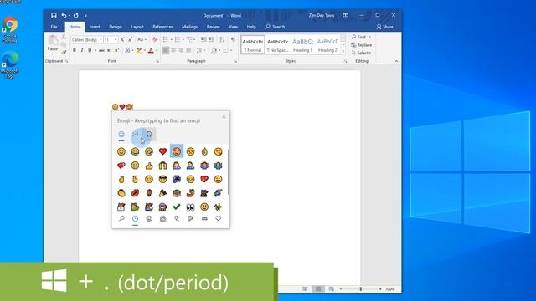Image resolution: width=536 pixels, height=301 pixels.
Task: Click the Decrease Indent icon
Action: (204, 40)
